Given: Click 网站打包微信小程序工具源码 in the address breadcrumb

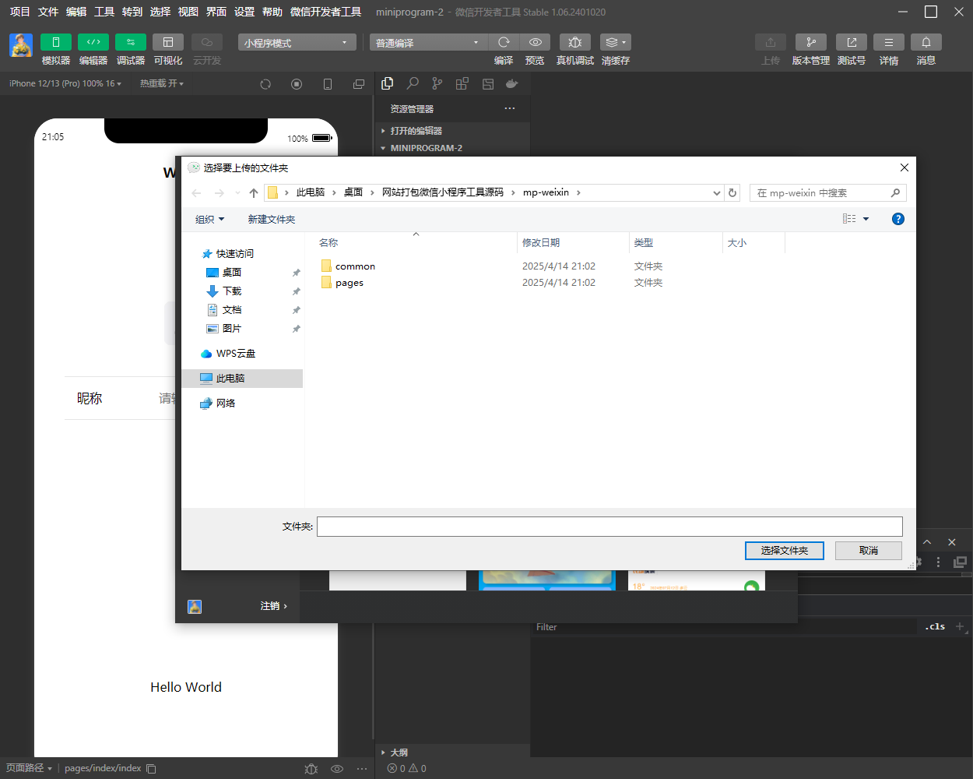Looking at the screenshot, I should (x=443, y=192).
